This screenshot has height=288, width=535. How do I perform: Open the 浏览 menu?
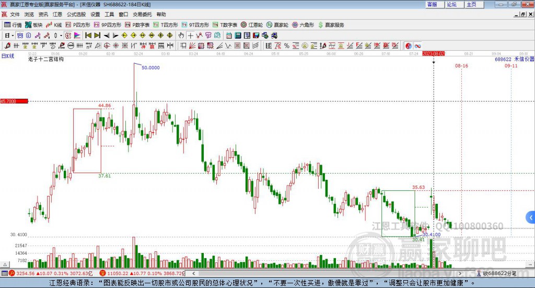pyautogui.click(x=29, y=14)
